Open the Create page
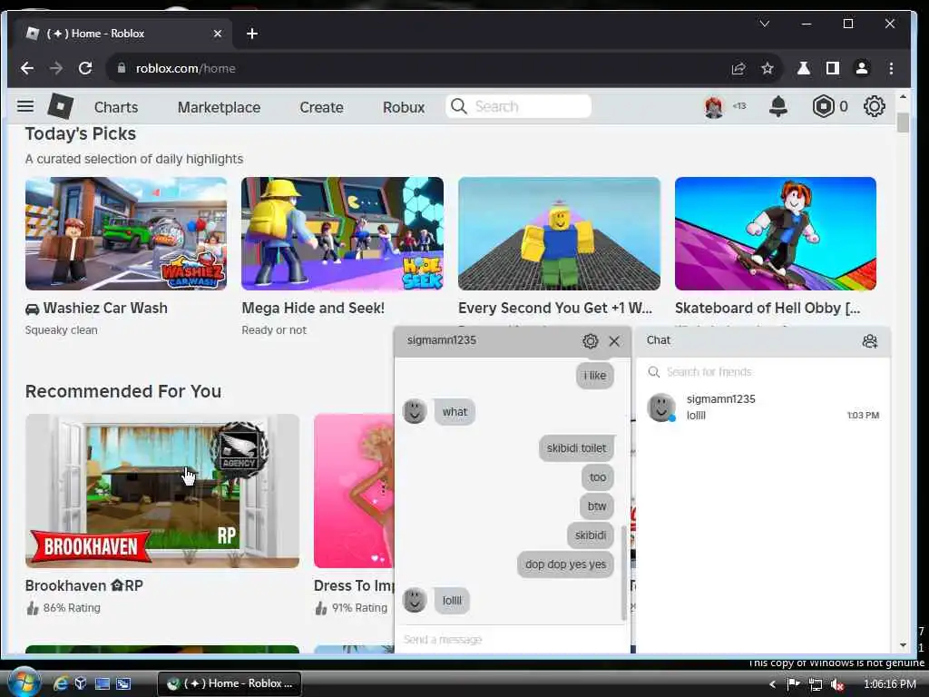The image size is (929, 697). [321, 107]
